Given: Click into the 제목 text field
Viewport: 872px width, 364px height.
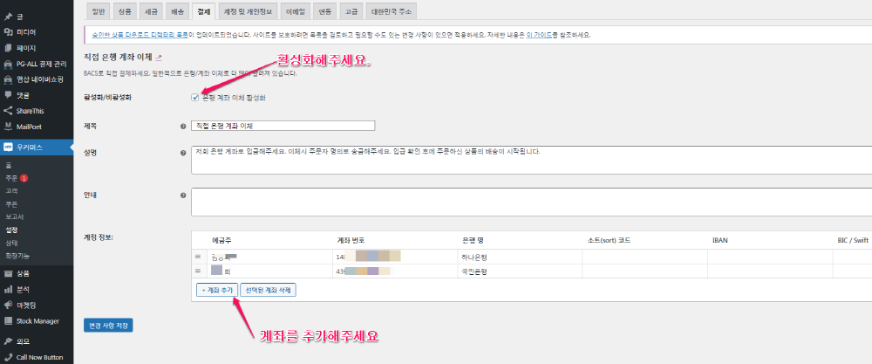Looking at the screenshot, I should pyautogui.click(x=283, y=126).
